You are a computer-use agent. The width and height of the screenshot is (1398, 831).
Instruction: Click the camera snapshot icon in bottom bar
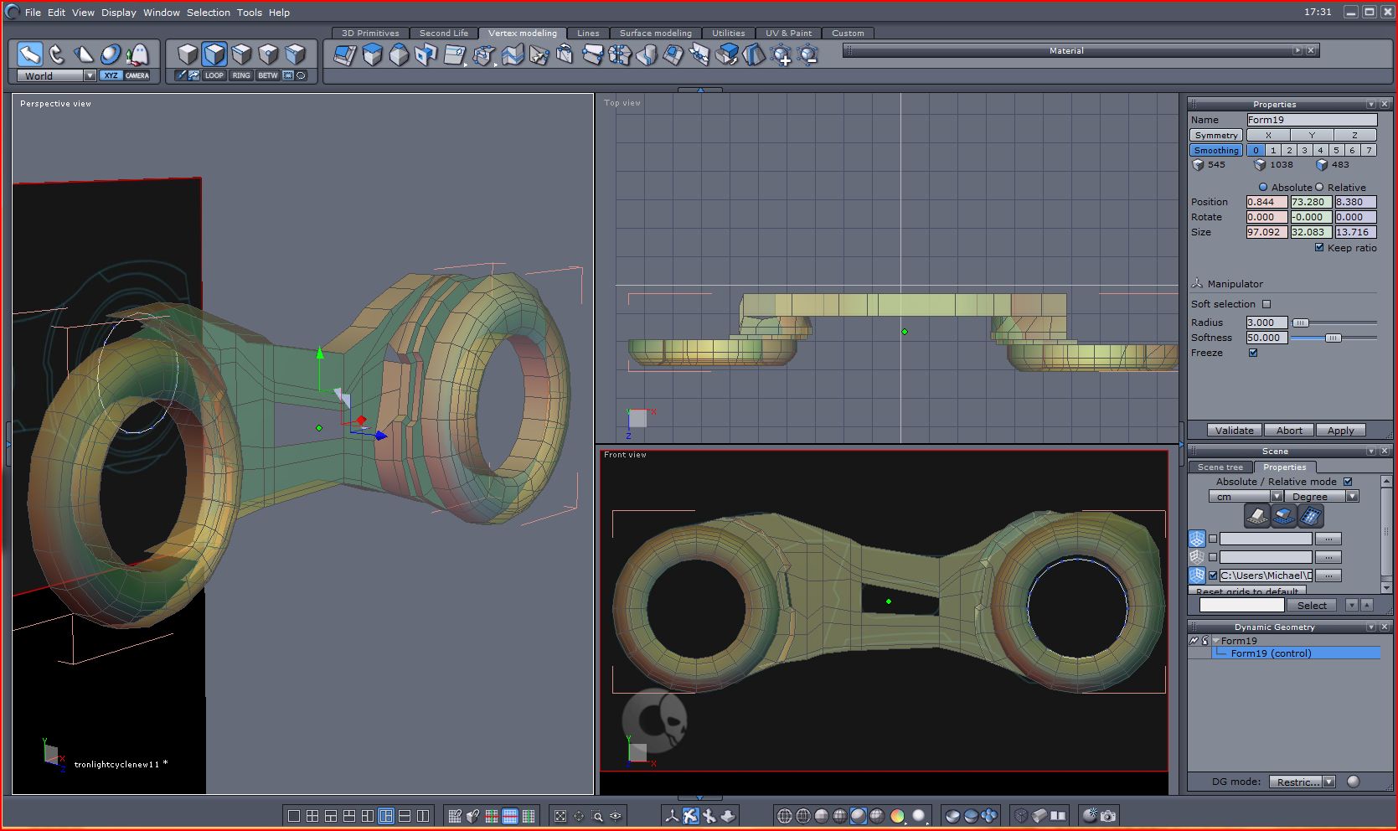pos(1108,815)
